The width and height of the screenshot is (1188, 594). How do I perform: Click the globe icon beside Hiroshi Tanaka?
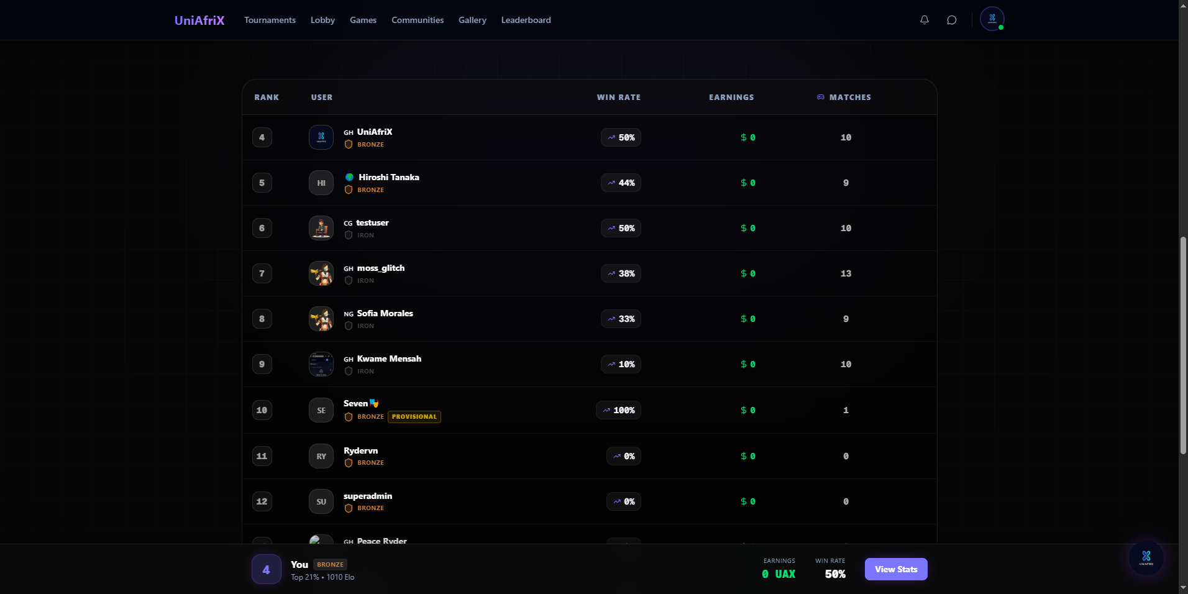click(349, 177)
